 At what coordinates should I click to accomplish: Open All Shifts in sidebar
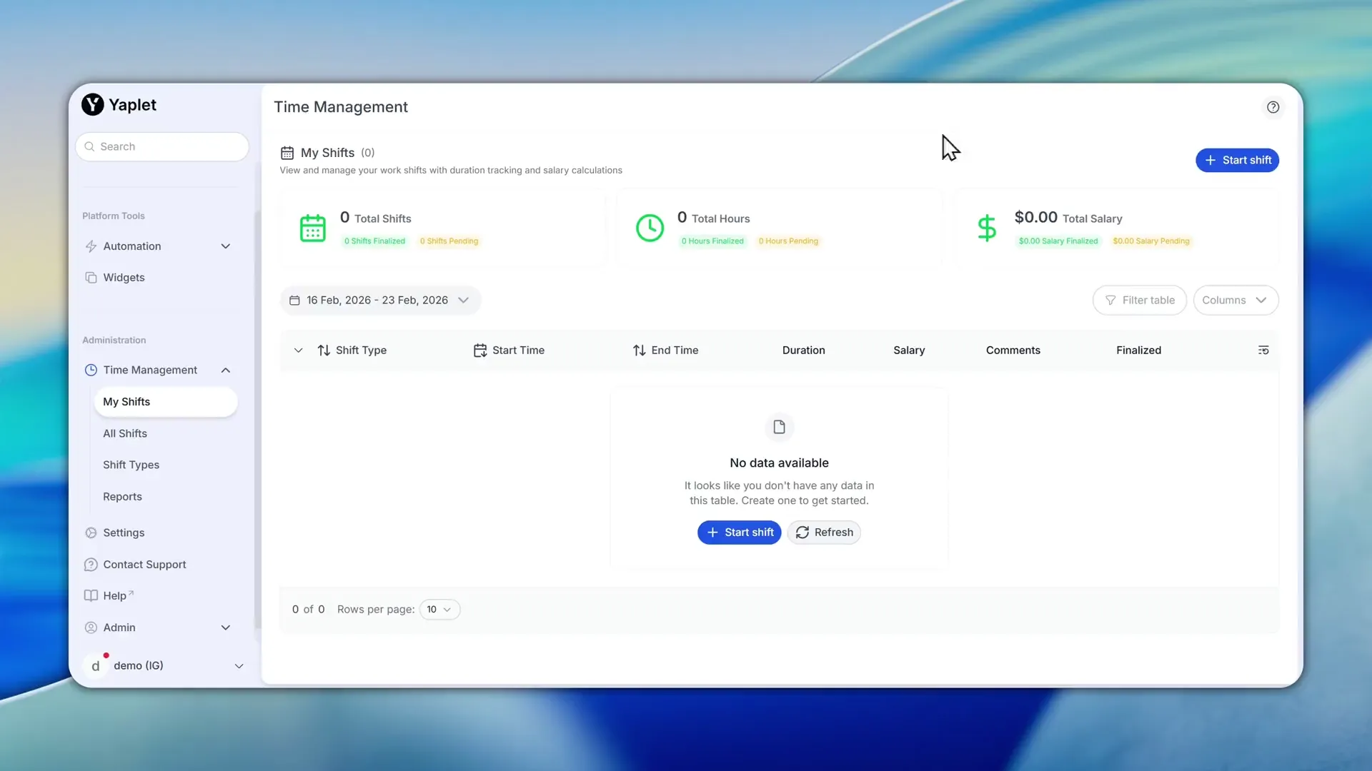coord(125,433)
